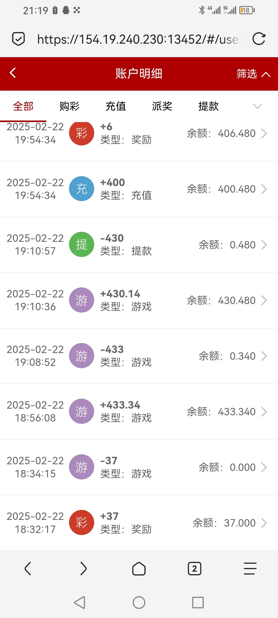Go to browser home page icon
Screen dimensions: 278x618
pos(139,569)
